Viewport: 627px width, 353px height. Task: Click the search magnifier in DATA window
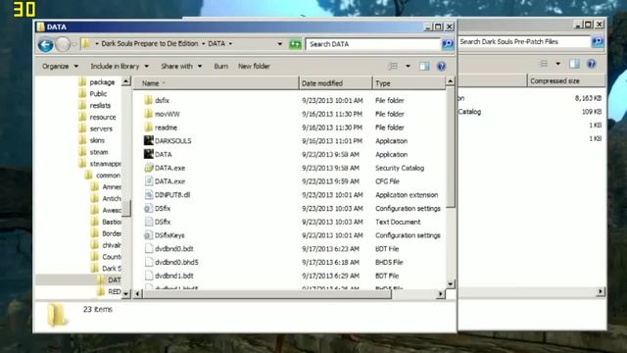click(448, 44)
